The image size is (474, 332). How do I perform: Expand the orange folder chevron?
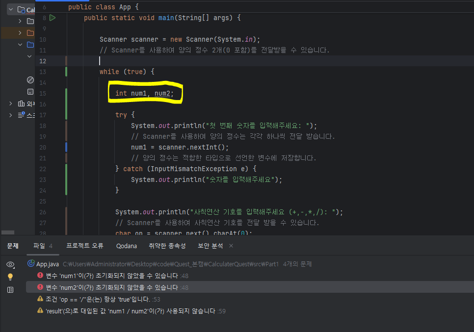pyautogui.click(x=20, y=33)
